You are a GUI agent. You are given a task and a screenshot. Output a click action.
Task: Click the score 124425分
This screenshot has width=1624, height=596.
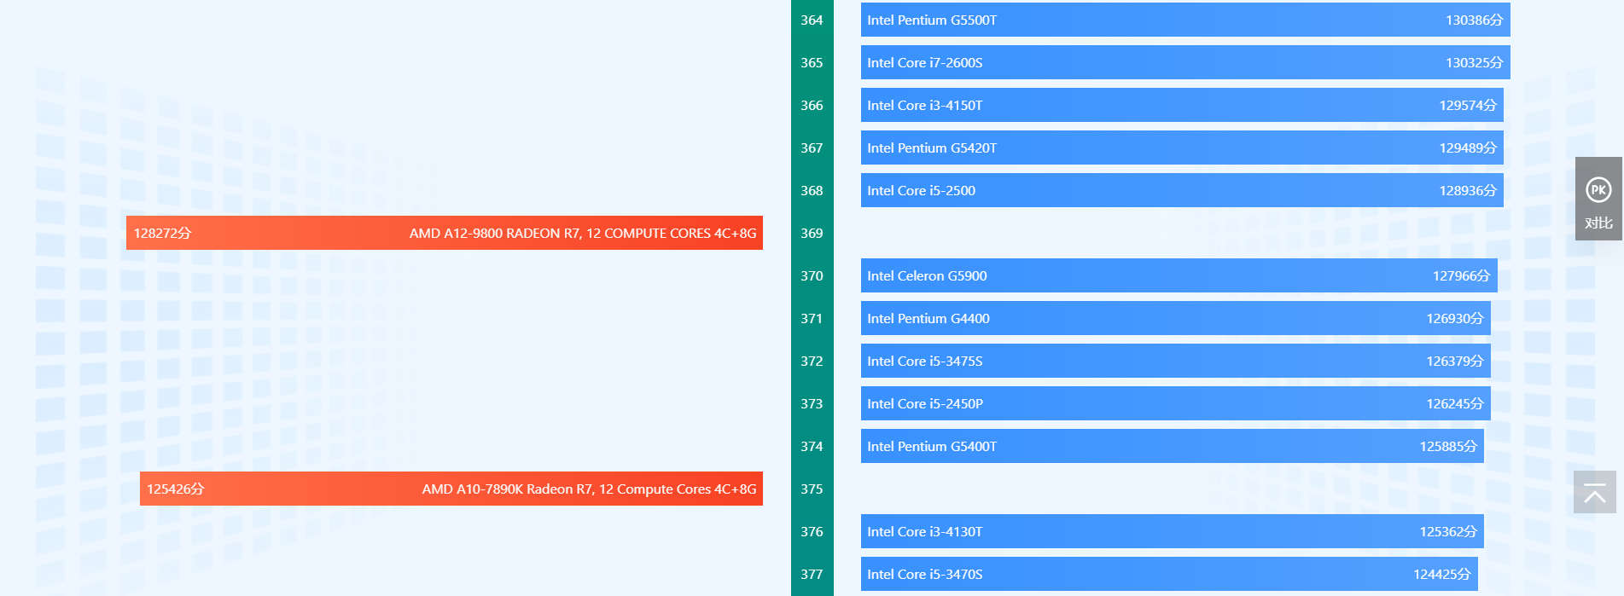click(1441, 574)
